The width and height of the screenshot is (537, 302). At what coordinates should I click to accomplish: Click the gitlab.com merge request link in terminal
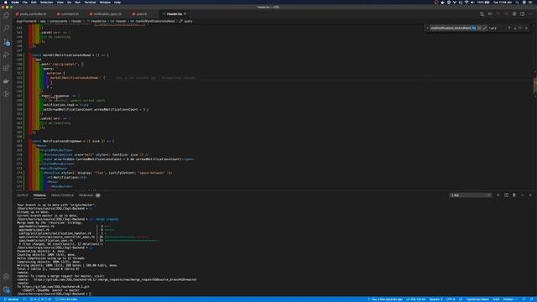point(115,279)
